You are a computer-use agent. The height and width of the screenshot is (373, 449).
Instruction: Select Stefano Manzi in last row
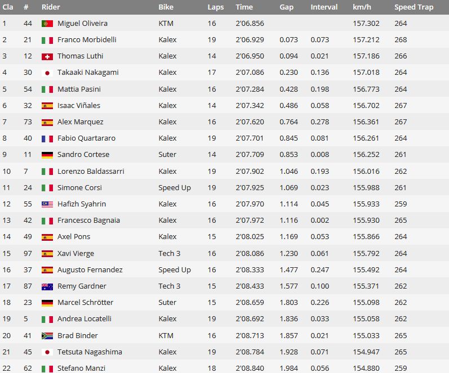pyautogui.click(x=81, y=368)
